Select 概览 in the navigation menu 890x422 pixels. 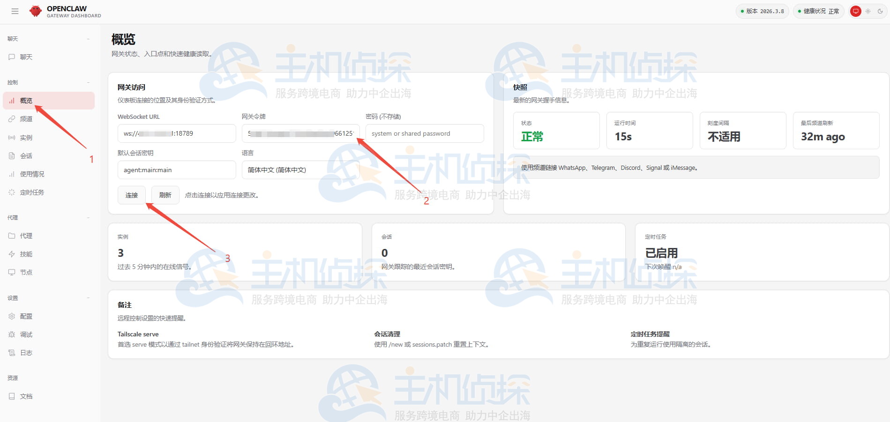[x=26, y=100]
